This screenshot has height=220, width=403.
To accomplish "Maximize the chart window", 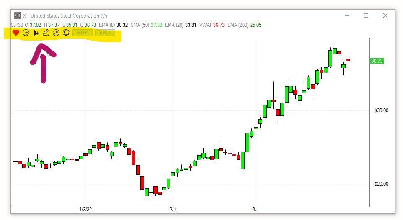I will (x=366, y=15).
